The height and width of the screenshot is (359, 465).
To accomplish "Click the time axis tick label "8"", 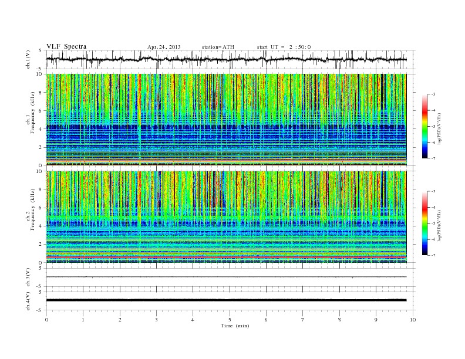I will [339, 320].
